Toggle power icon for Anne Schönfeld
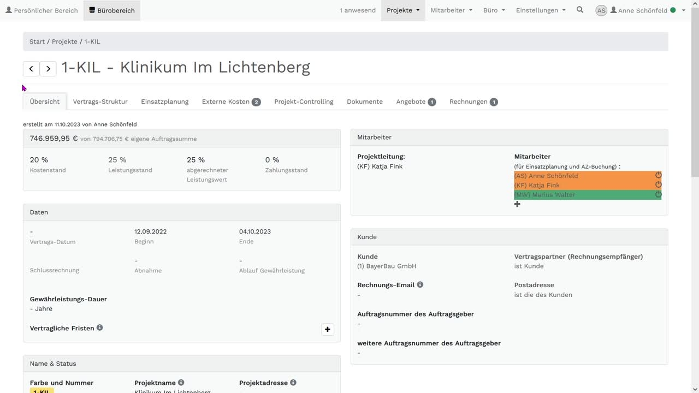The image size is (699, 393). [658, 175]
